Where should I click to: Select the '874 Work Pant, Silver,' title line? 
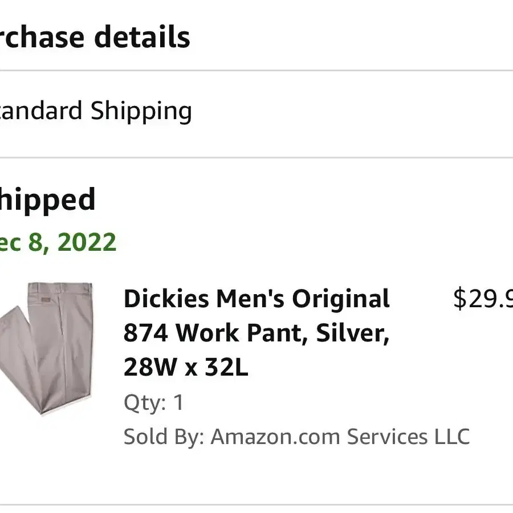tap(256, 333)
